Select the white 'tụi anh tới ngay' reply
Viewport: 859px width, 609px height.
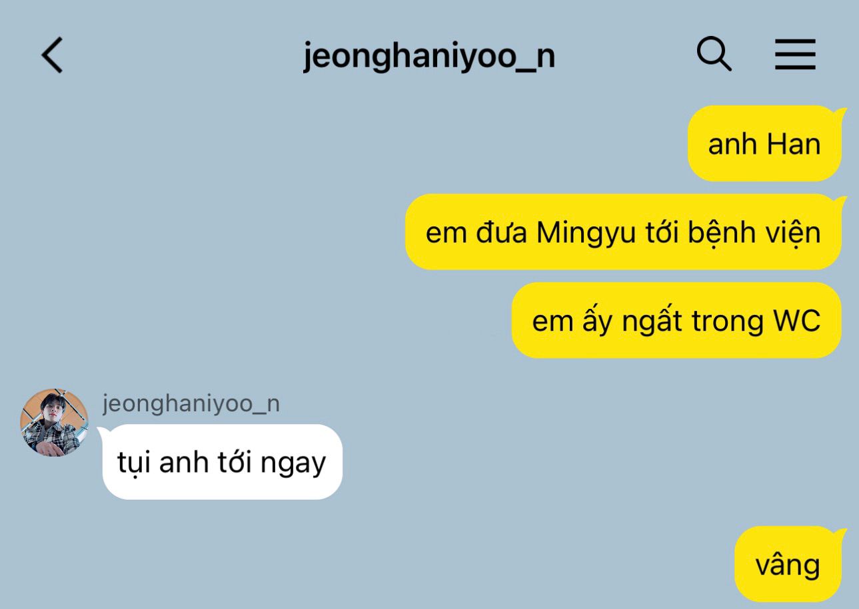[x=222, y=462]
